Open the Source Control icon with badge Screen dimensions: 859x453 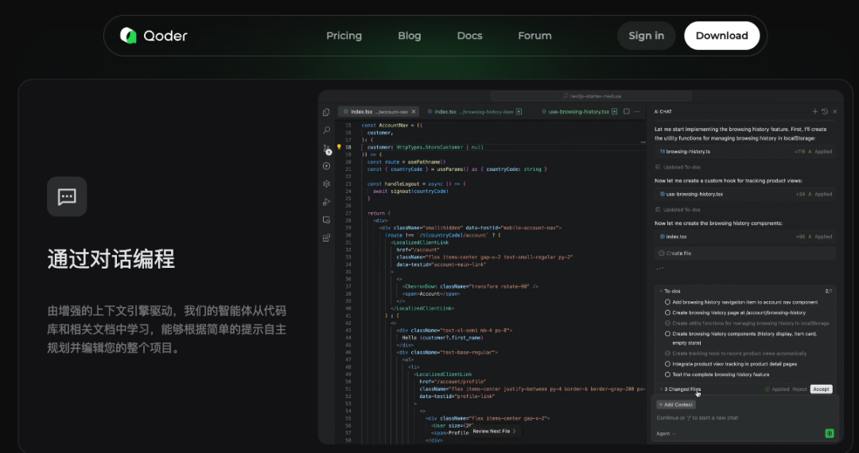pos(326,148)
